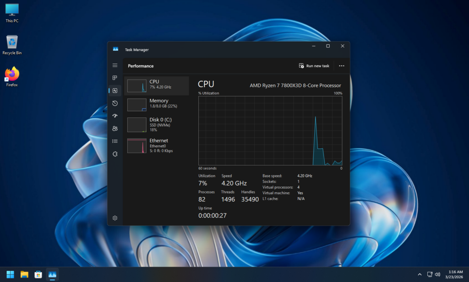Image resolution: width=469 pixels, height=282 pixels.
Task: Click the Windows Start button
Action: [x=10, y=274]
